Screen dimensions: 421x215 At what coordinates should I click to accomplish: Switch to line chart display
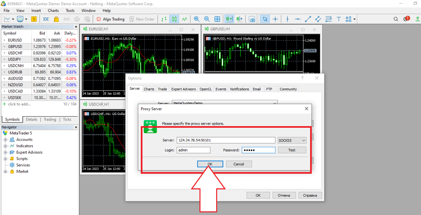coord(185,19)
